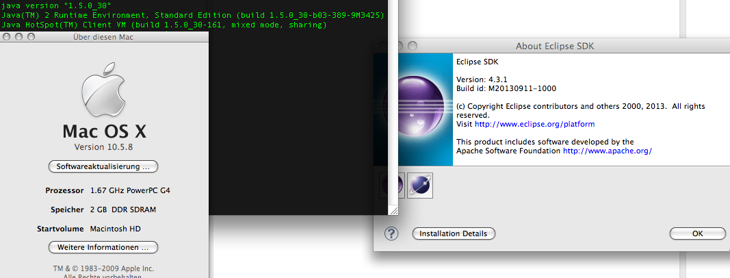The height and width of the screenshot is (278, 730).
Task: Click the Apple copyright line 1983–2009
Action: [103, 268]
